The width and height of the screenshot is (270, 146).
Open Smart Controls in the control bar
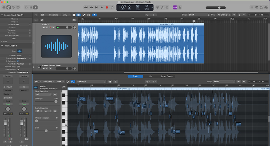tap(26, 7)
